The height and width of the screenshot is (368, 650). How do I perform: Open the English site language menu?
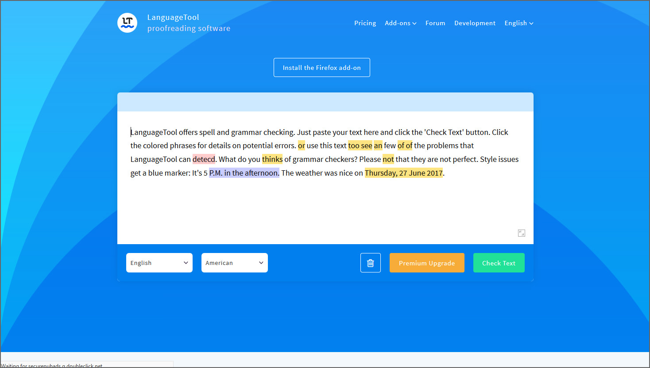click(x=519, y=23)
